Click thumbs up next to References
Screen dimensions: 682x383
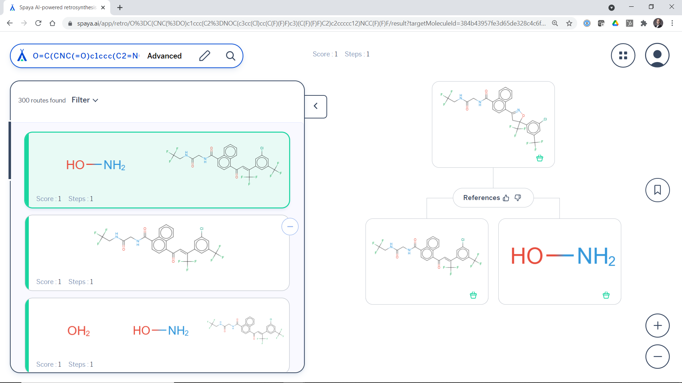pyautogui.click(x=506, y=198)
